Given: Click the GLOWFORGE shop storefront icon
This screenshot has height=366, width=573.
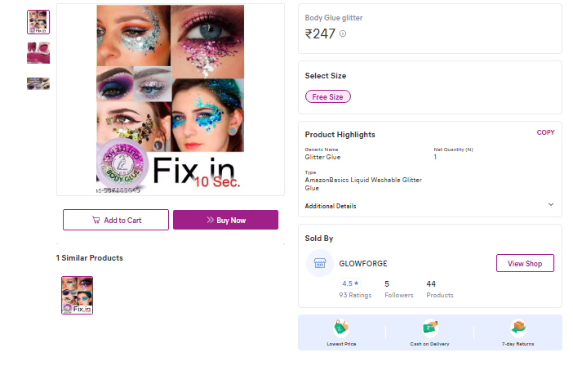Looking at the screenshot, I should pos(320,263).
